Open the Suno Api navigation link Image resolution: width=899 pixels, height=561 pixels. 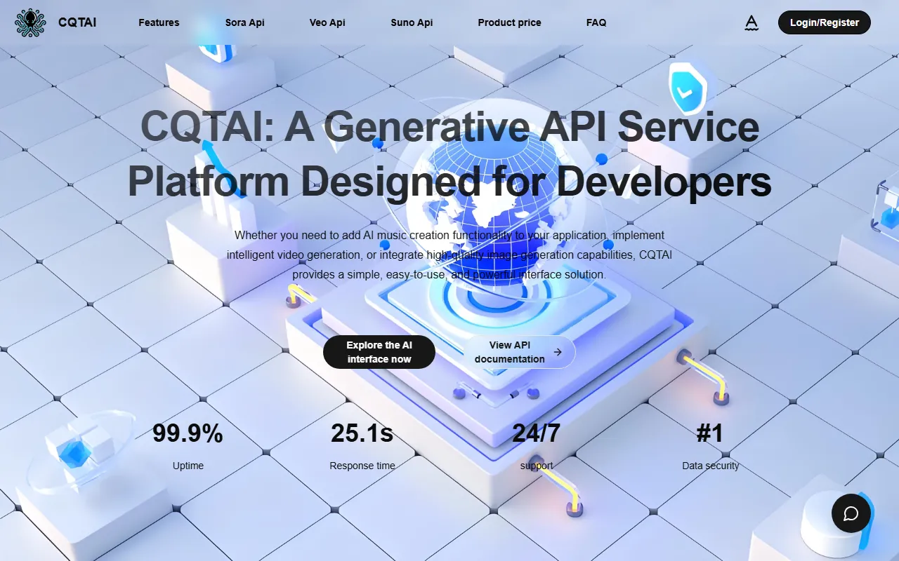pyautogui.click(x=412, y=22)
